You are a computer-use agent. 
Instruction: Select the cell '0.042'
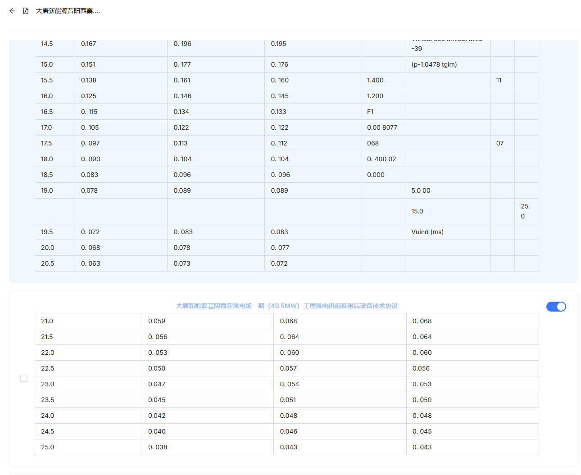(x=208, y=416)
